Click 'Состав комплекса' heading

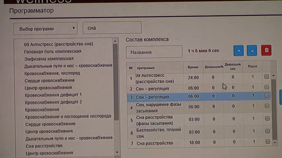pos(147,39)
